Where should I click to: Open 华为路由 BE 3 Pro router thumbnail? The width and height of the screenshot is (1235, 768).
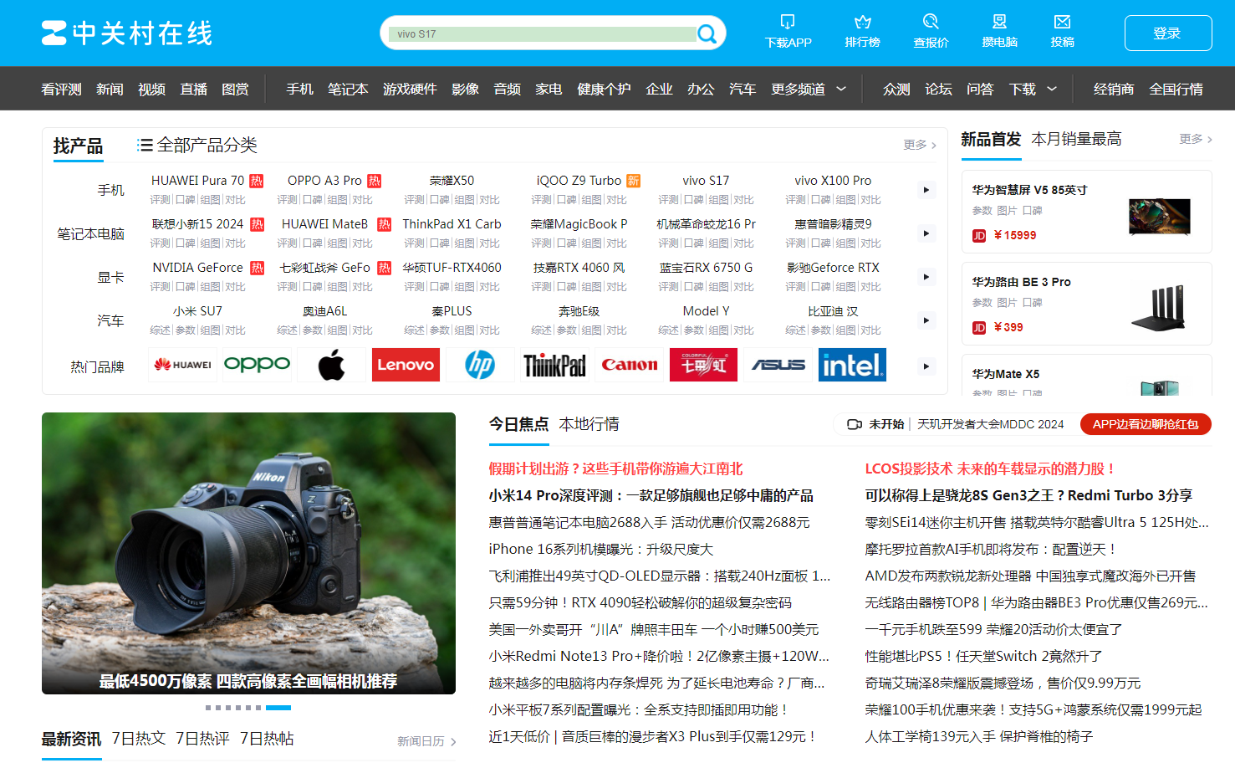(1159, 308)
